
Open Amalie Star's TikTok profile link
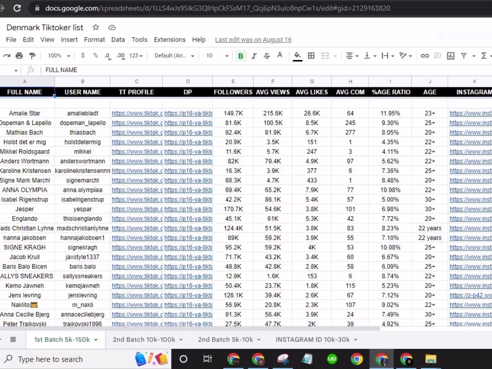[x=137, y=113]
